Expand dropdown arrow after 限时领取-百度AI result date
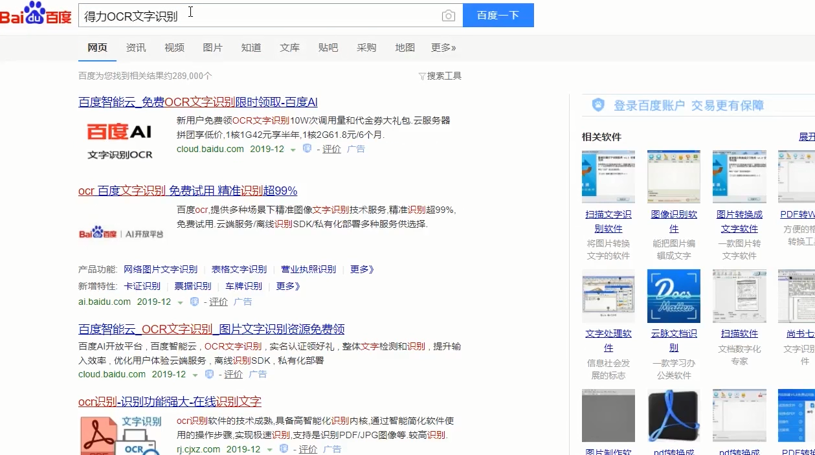Screen dimensions: 815x455 (x=293, y=150)
